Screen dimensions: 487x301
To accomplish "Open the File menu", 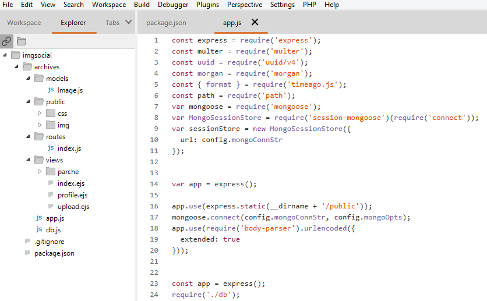I will click(x=8, y=5).
